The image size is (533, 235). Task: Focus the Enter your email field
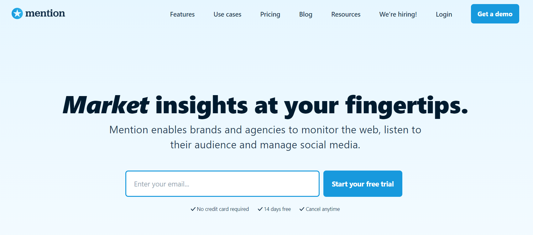click(222, 184)
